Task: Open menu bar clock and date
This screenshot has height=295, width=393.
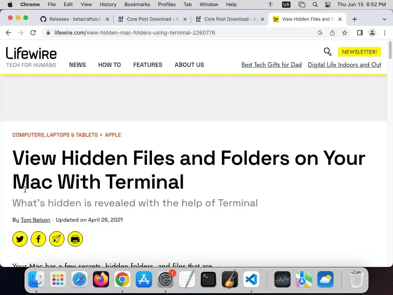Action: coord(362,5)
